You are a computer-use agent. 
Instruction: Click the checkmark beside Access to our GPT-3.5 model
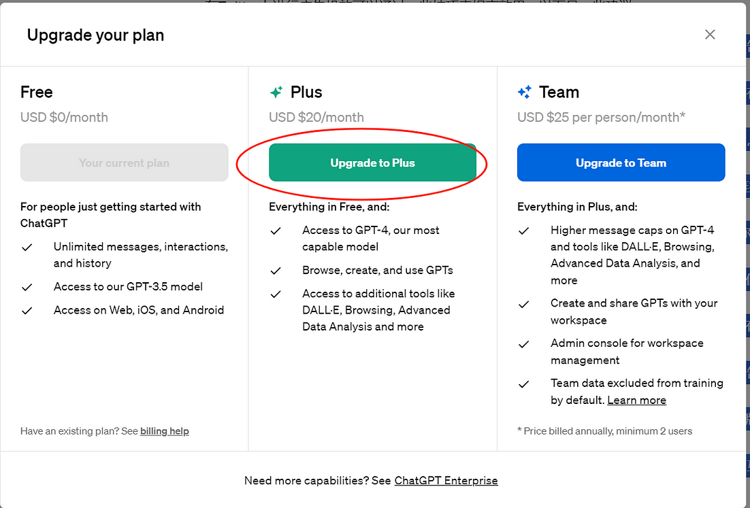point(27,287)
